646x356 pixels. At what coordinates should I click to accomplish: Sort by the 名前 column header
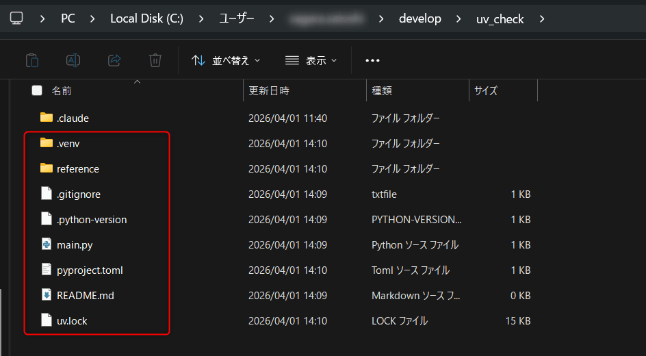[62, 90]
